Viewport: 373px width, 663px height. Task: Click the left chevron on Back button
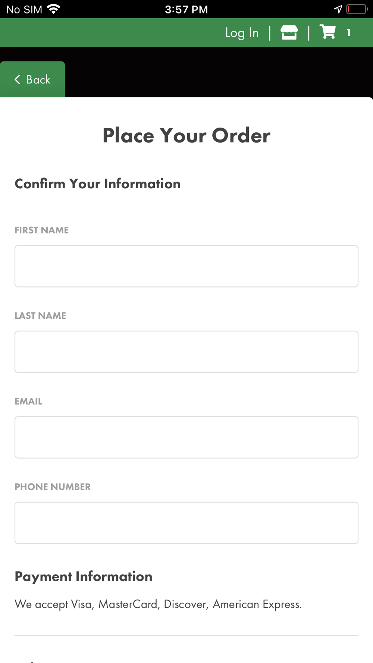[17, 79]
